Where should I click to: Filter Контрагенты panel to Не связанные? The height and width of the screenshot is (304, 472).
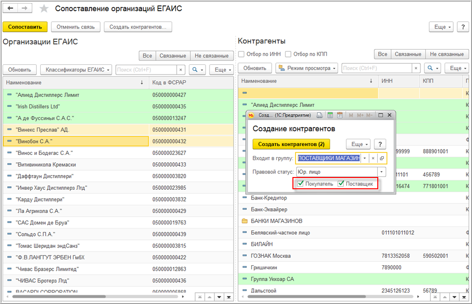tap(447, 54)
